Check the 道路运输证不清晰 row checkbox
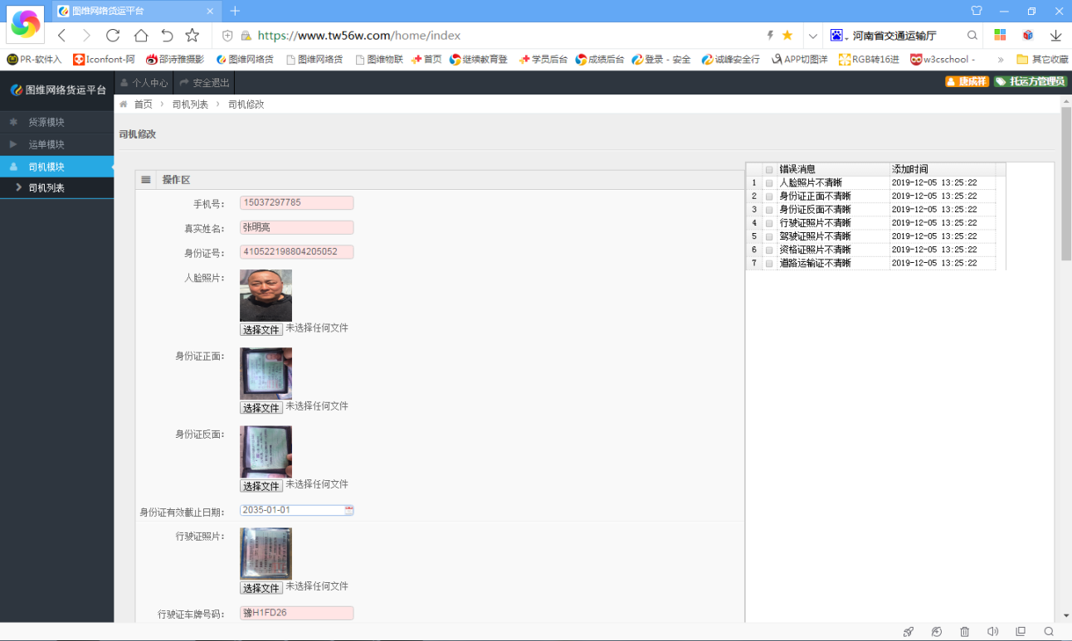The image size is (1072, 641). pos(769,263)
